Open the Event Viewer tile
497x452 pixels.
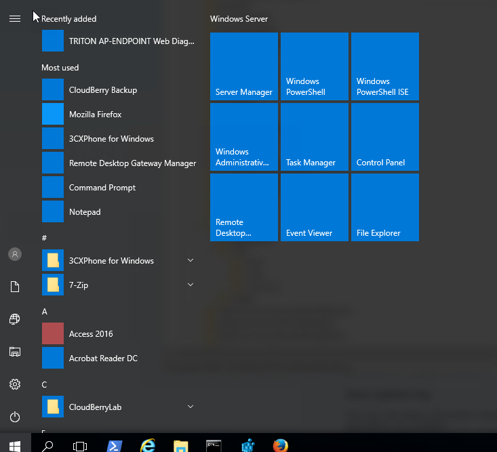tap(315, 207)
